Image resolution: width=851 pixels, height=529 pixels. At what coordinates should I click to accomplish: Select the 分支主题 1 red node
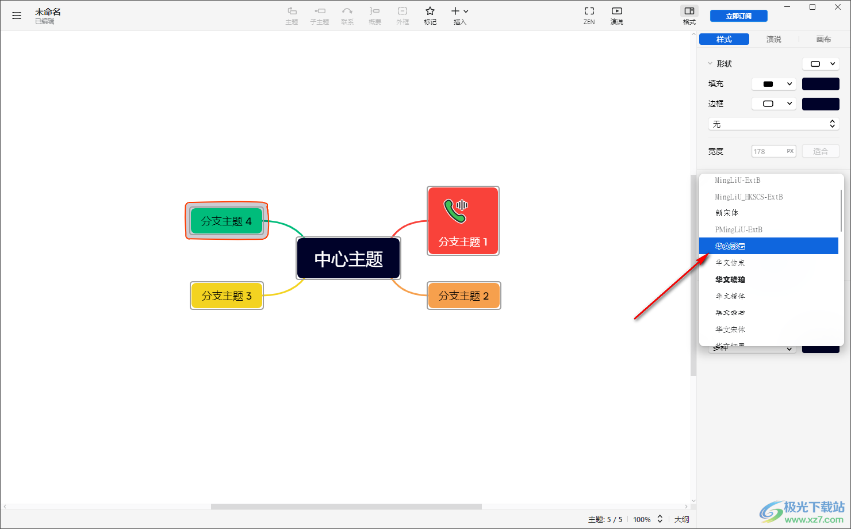pyautogui.click(x=463, y=221)
